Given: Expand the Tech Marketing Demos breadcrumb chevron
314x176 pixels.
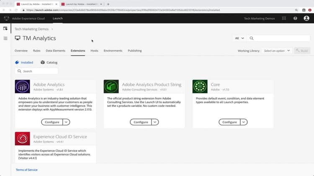Looking at the screenshot, I should pos(52,29).
